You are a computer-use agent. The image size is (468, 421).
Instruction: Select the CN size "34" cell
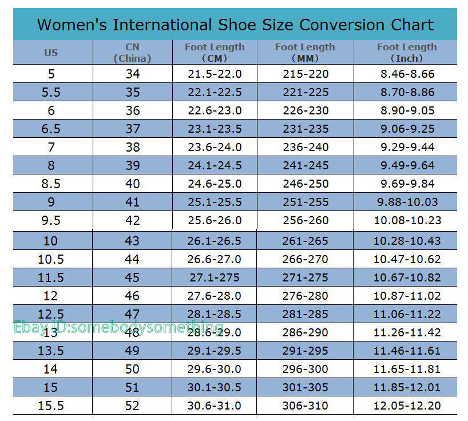tap(133, 74)
